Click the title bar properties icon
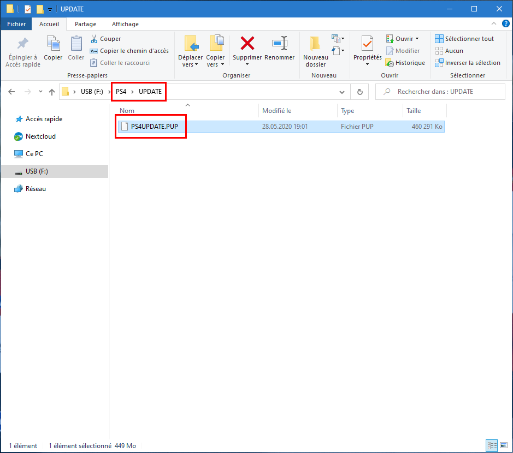 [28, 9]
